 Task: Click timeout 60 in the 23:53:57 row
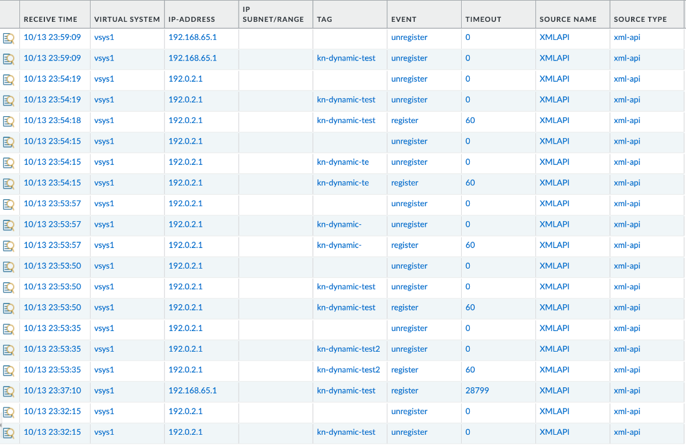(x=470, y=245)
